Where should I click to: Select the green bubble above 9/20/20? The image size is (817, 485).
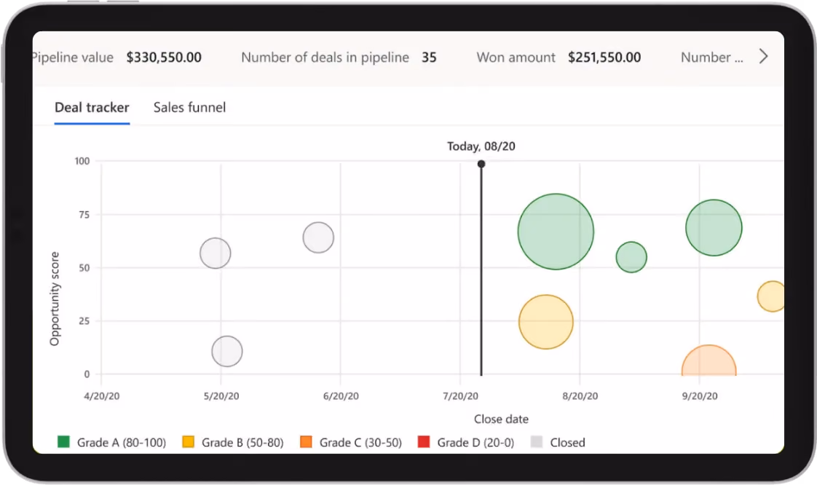click(714, 228)
